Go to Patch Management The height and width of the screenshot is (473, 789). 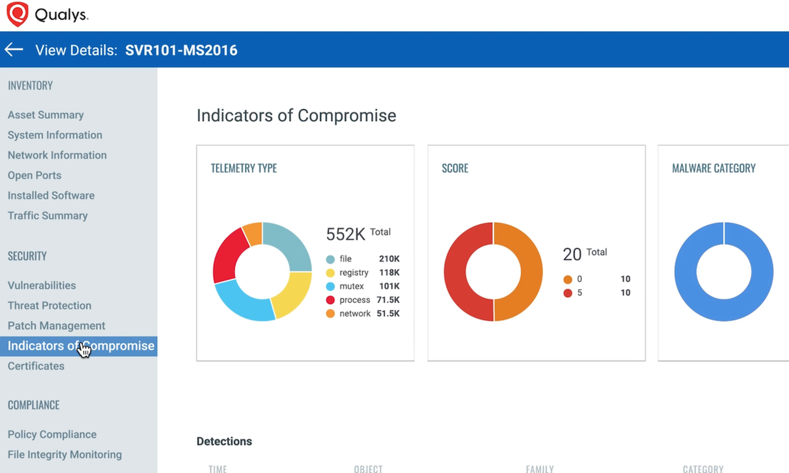click(56, 325)
